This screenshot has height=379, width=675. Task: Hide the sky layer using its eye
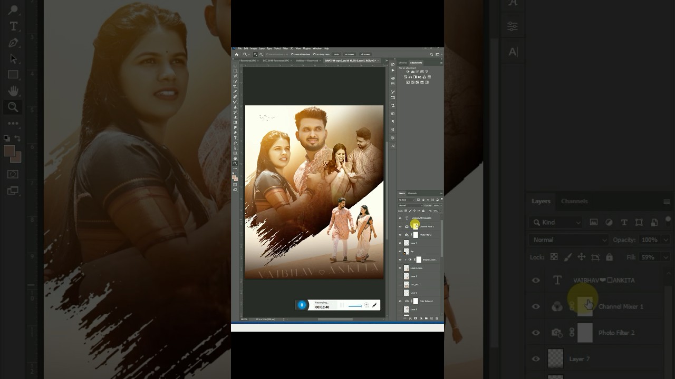(x=400, y=252)
